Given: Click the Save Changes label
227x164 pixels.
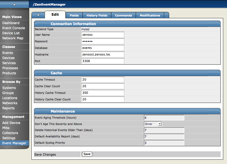Looking at the screenshot, I should point(45,154).
